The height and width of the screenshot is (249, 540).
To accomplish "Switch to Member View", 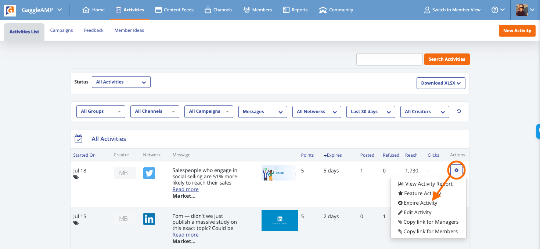I will (452, 10).
